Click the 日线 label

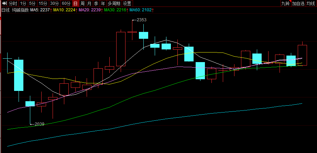pyautogui.click(x=6, y=10)
